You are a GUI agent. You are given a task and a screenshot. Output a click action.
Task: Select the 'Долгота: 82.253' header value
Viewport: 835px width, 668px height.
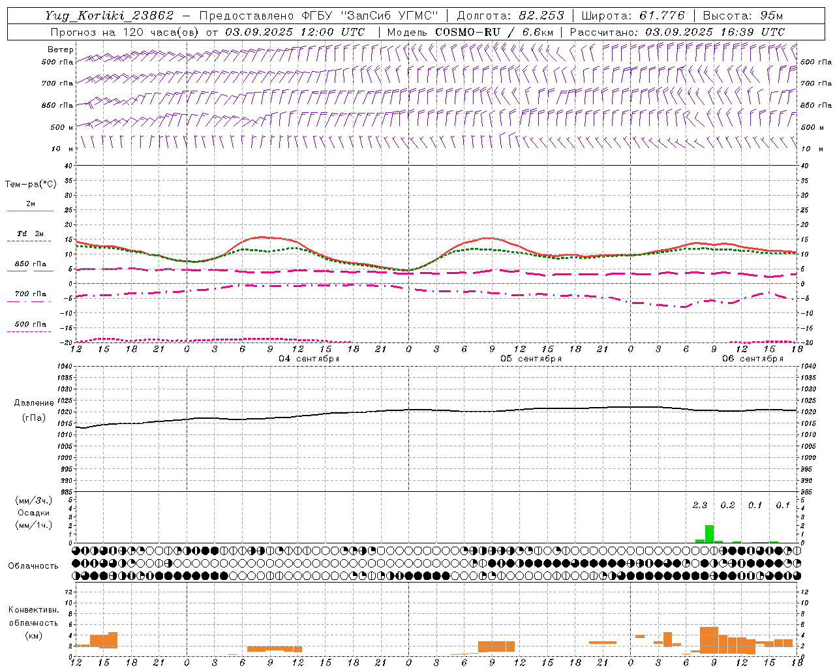510,16
